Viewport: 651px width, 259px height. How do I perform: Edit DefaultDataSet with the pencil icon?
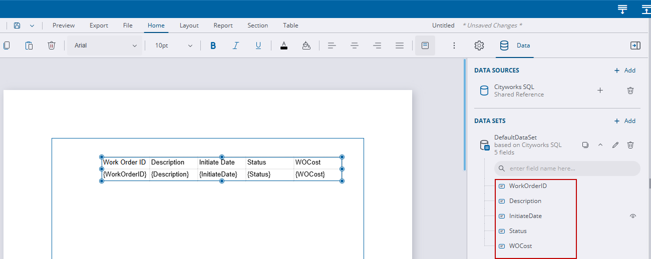[615, 145]
